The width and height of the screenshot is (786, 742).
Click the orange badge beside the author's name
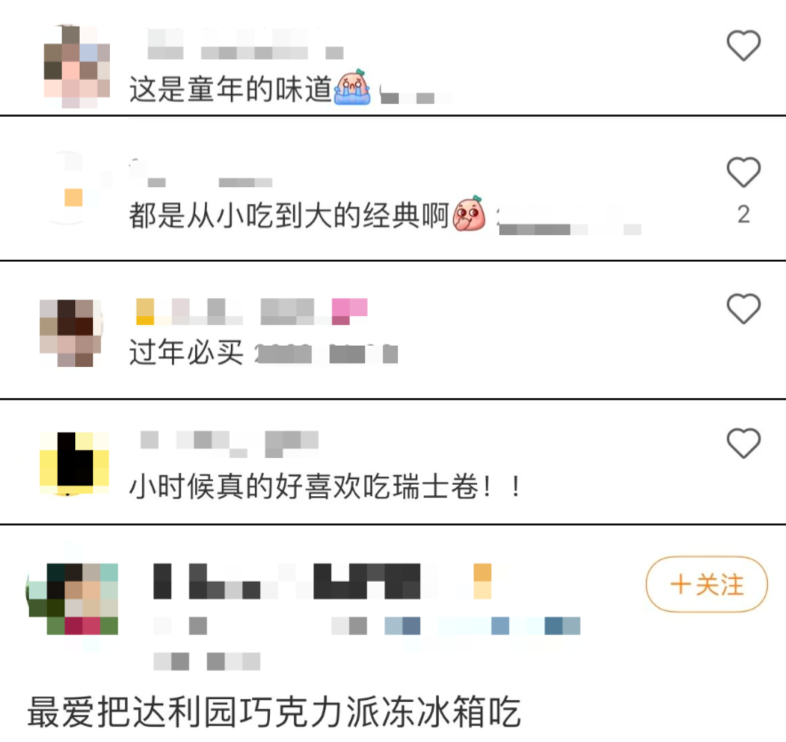[x=483, y=581]
